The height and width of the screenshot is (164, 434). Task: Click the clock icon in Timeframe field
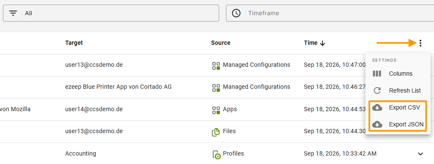pyautogui.click(x=236, y=13)
